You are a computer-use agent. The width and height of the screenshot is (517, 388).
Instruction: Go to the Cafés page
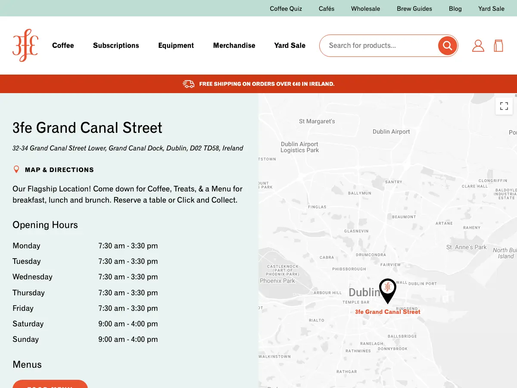(327, 9)
